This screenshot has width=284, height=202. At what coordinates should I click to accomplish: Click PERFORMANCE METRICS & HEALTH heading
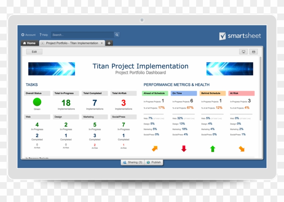tap(176, 85)
